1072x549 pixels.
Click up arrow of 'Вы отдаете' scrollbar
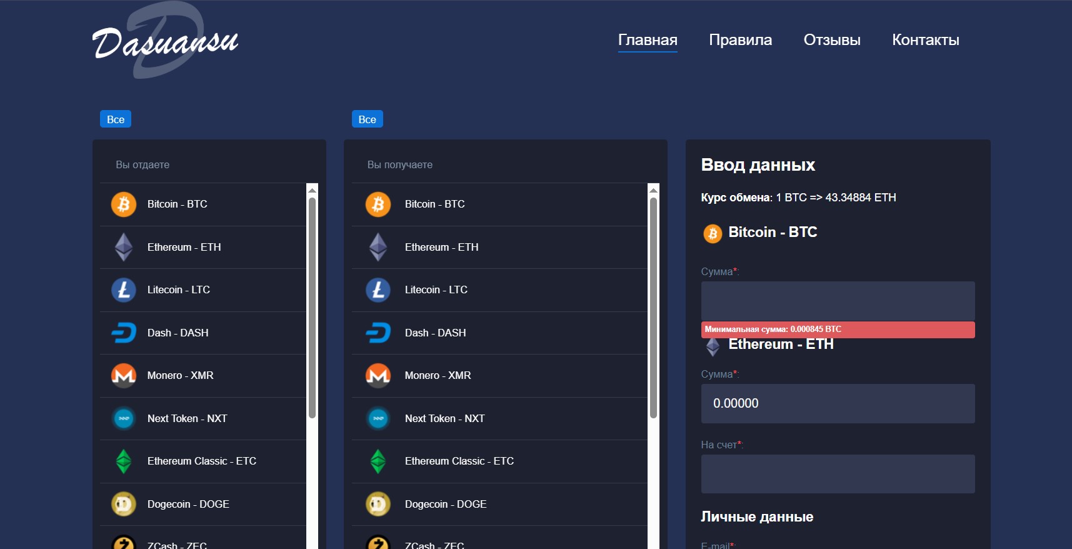(x=313, y=189)
